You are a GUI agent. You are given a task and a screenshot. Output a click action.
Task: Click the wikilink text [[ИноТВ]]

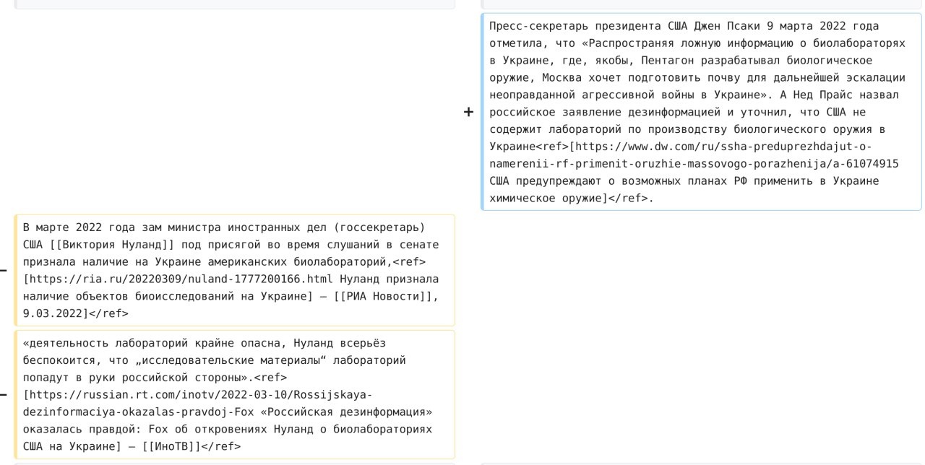tap(171, 447)
